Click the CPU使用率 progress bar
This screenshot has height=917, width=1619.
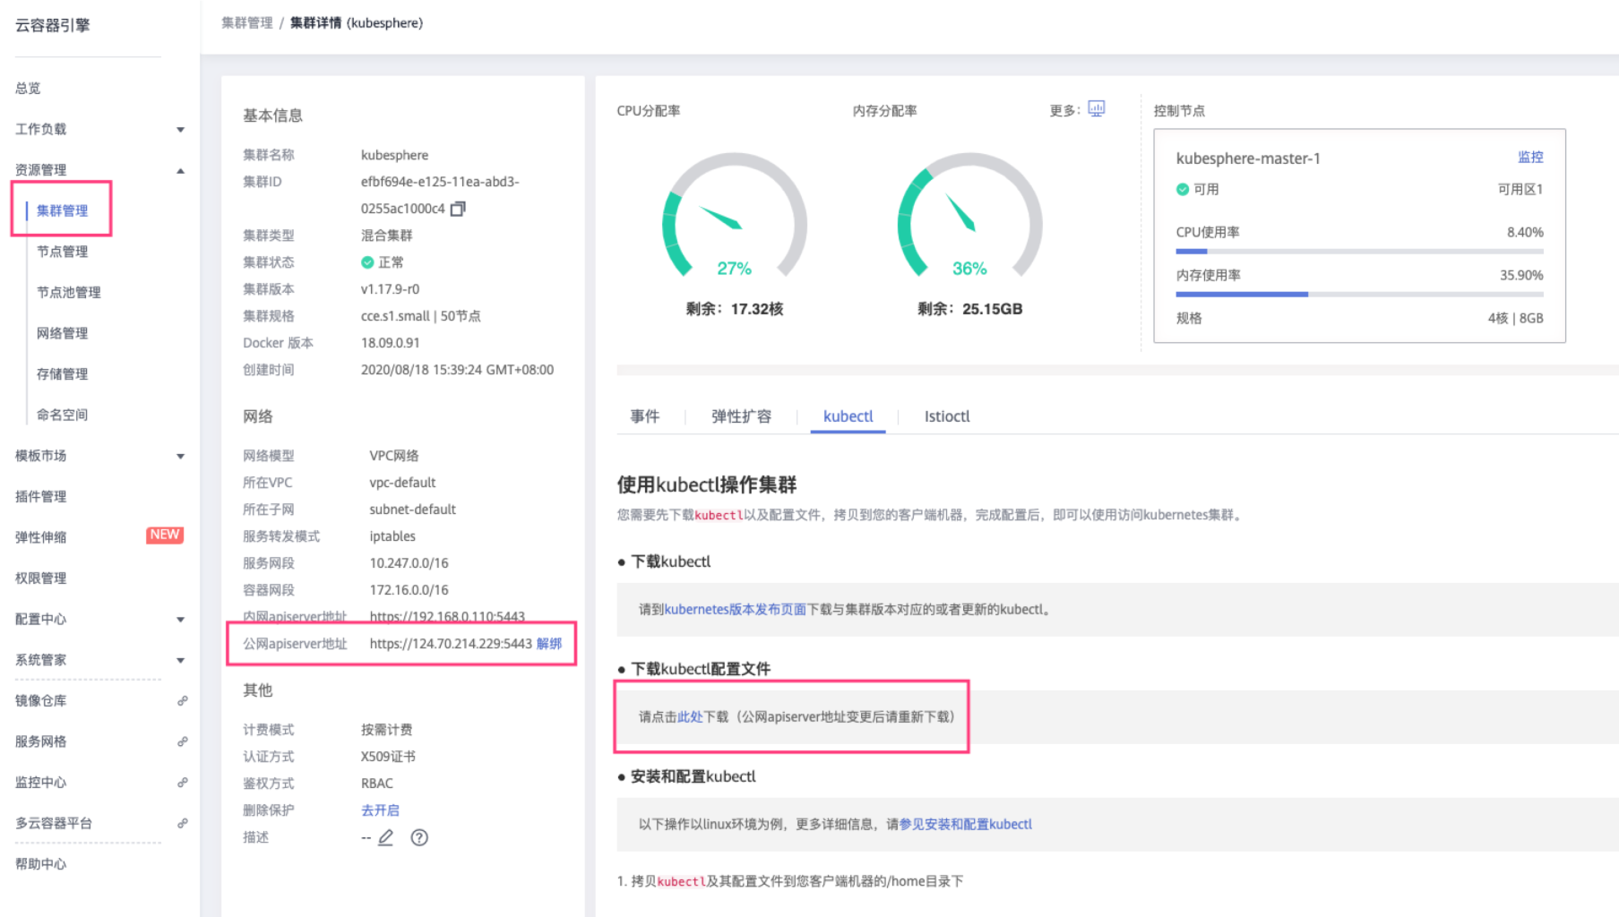point(1359,252)
